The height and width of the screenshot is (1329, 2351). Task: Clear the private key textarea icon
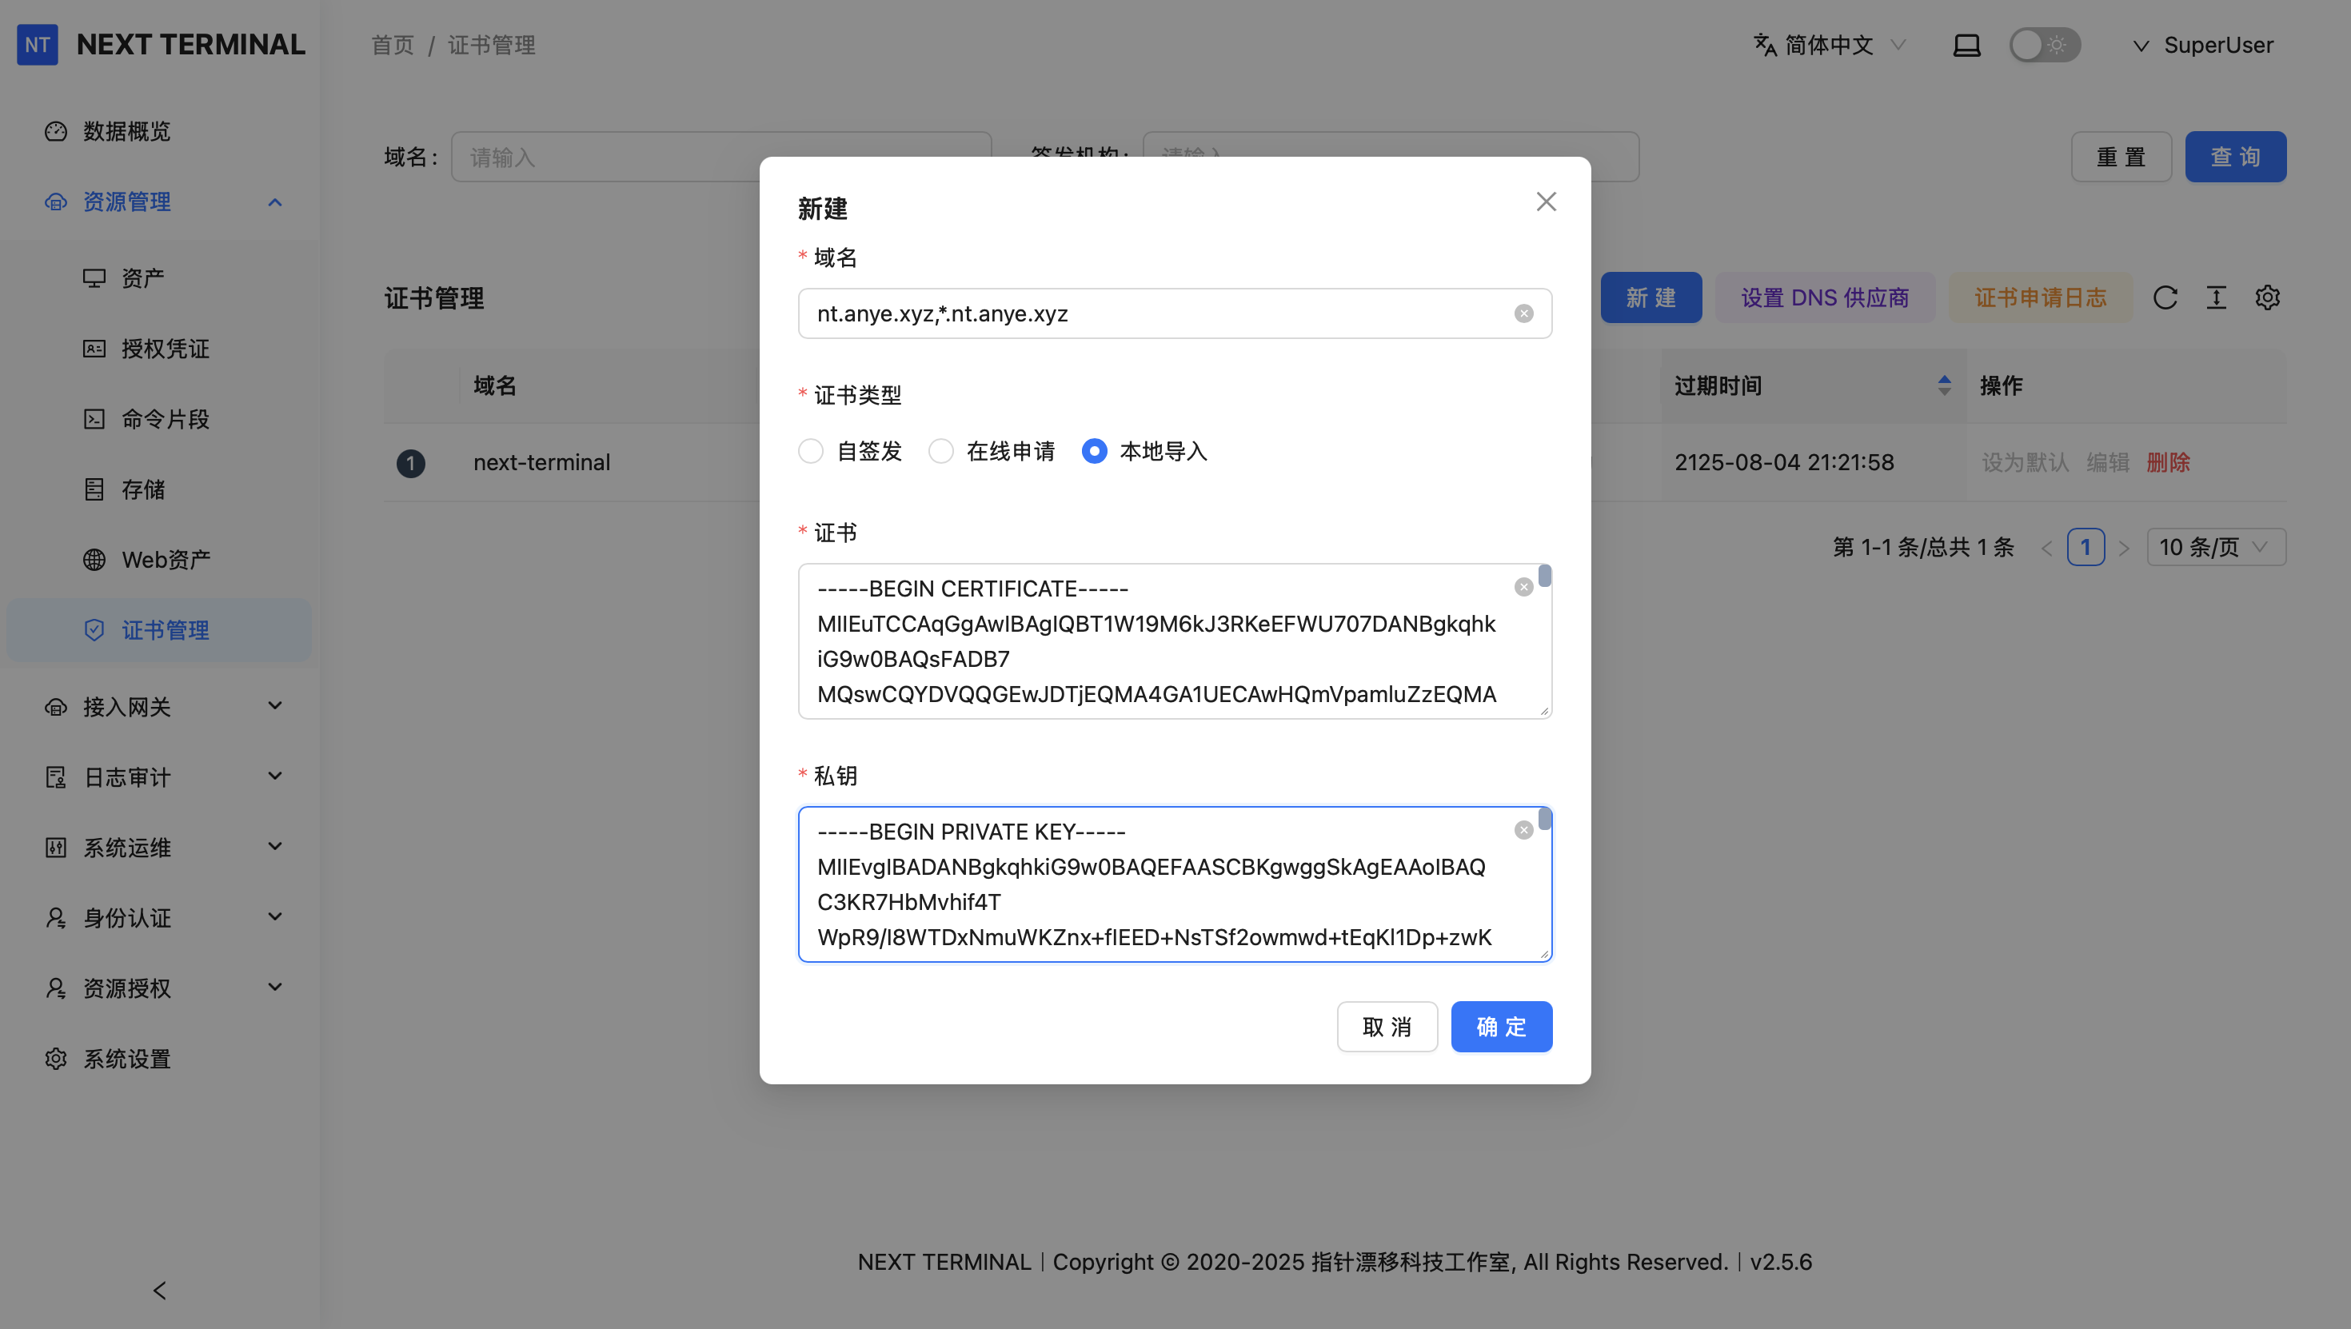1523,831
